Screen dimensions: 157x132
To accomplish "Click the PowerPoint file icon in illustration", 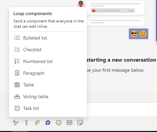I will [x=94, y=11].
